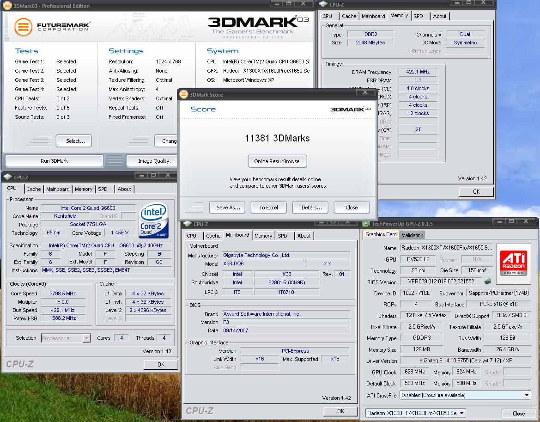Screen dimensions: 540x422
Task: Click the ATI Radeon logo in GPU-Z
Action: click(514, 264)
